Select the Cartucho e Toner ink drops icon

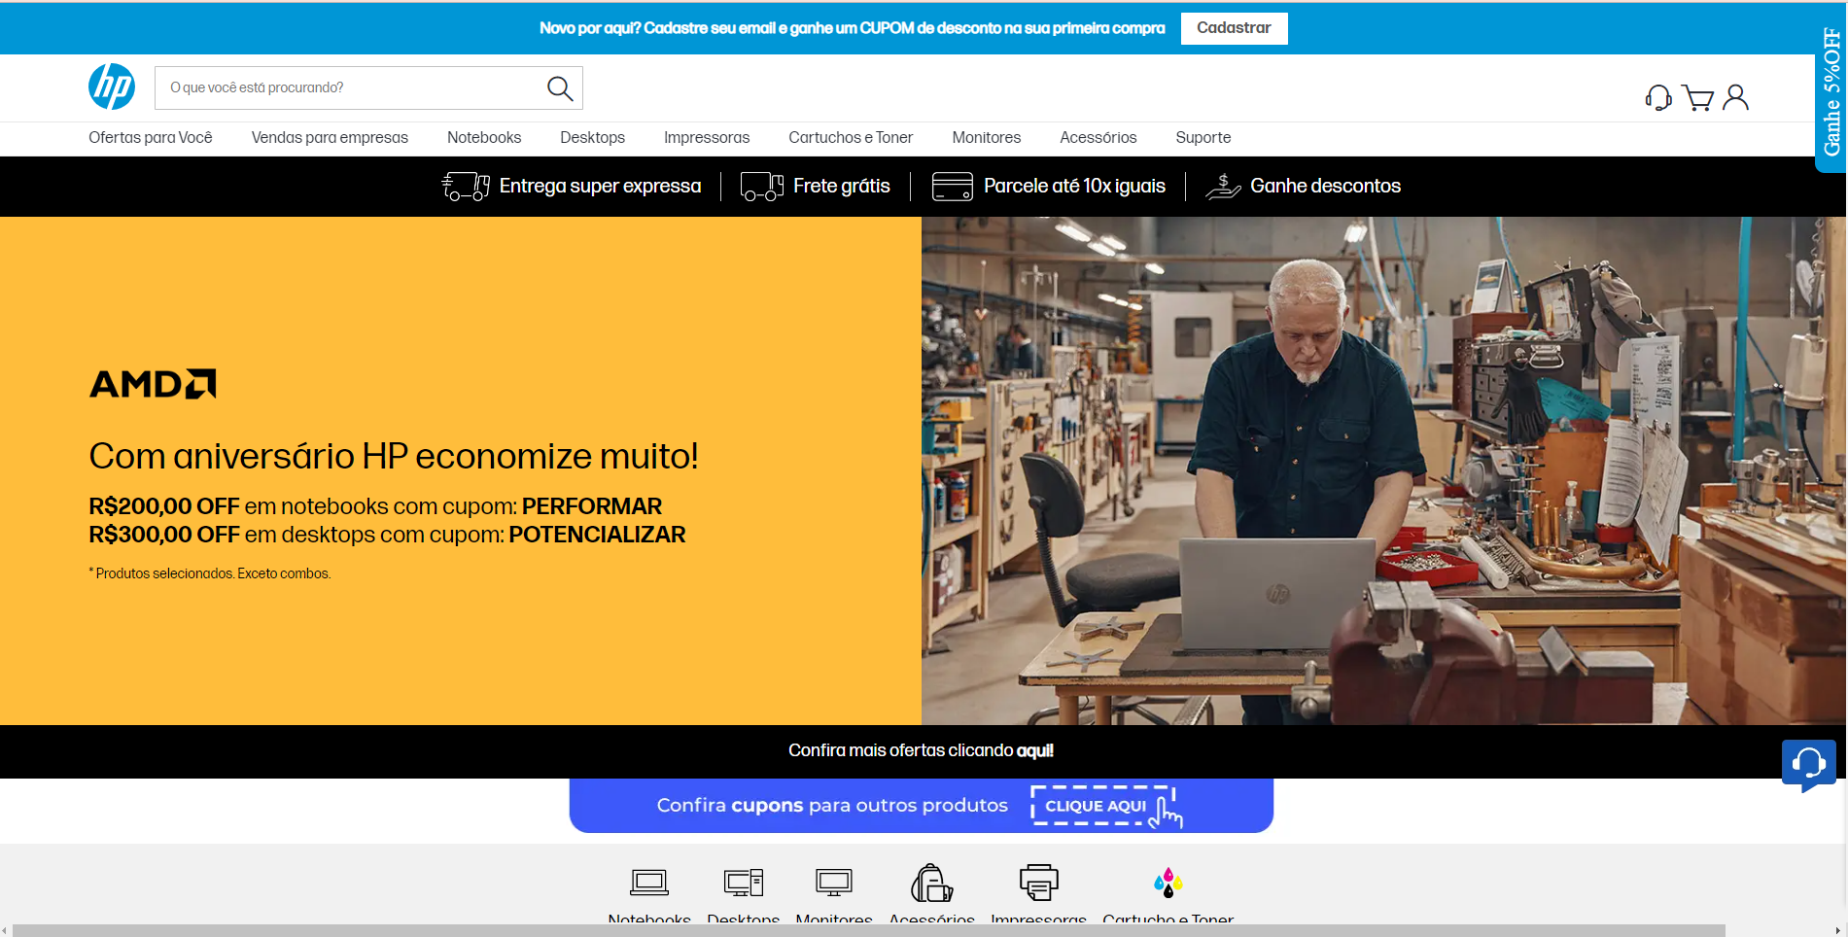click(1168, 883)
